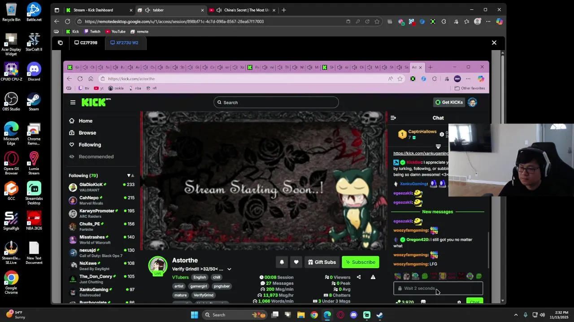Screen dimensions: 574x322
Task: Open outer Edge Extensions puzzle icon
Action: coord(444,21)
